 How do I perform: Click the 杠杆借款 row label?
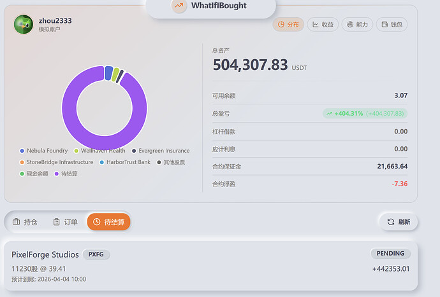point(224,132)
